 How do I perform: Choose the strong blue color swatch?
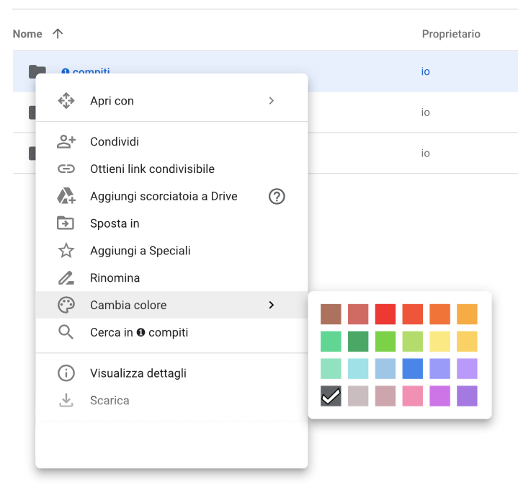[x=413, y=368]
